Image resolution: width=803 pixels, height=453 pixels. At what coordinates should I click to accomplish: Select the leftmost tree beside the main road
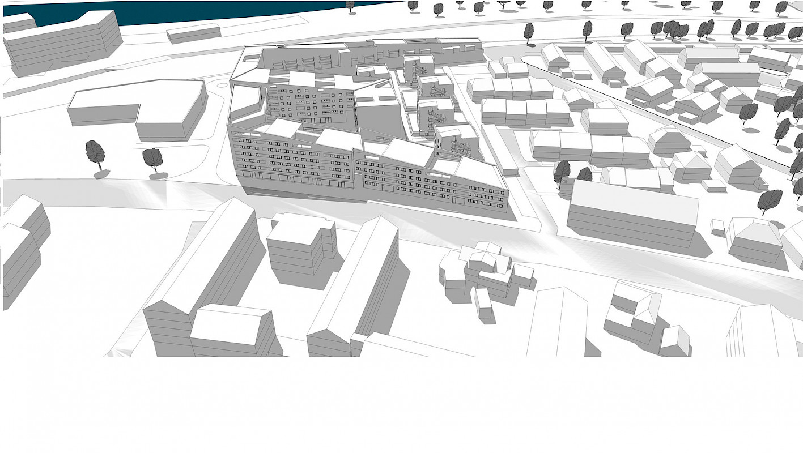(x=95, y=153)
